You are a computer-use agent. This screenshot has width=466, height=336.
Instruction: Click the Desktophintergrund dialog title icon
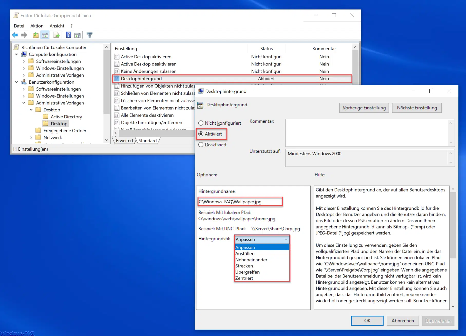[201, 91]
